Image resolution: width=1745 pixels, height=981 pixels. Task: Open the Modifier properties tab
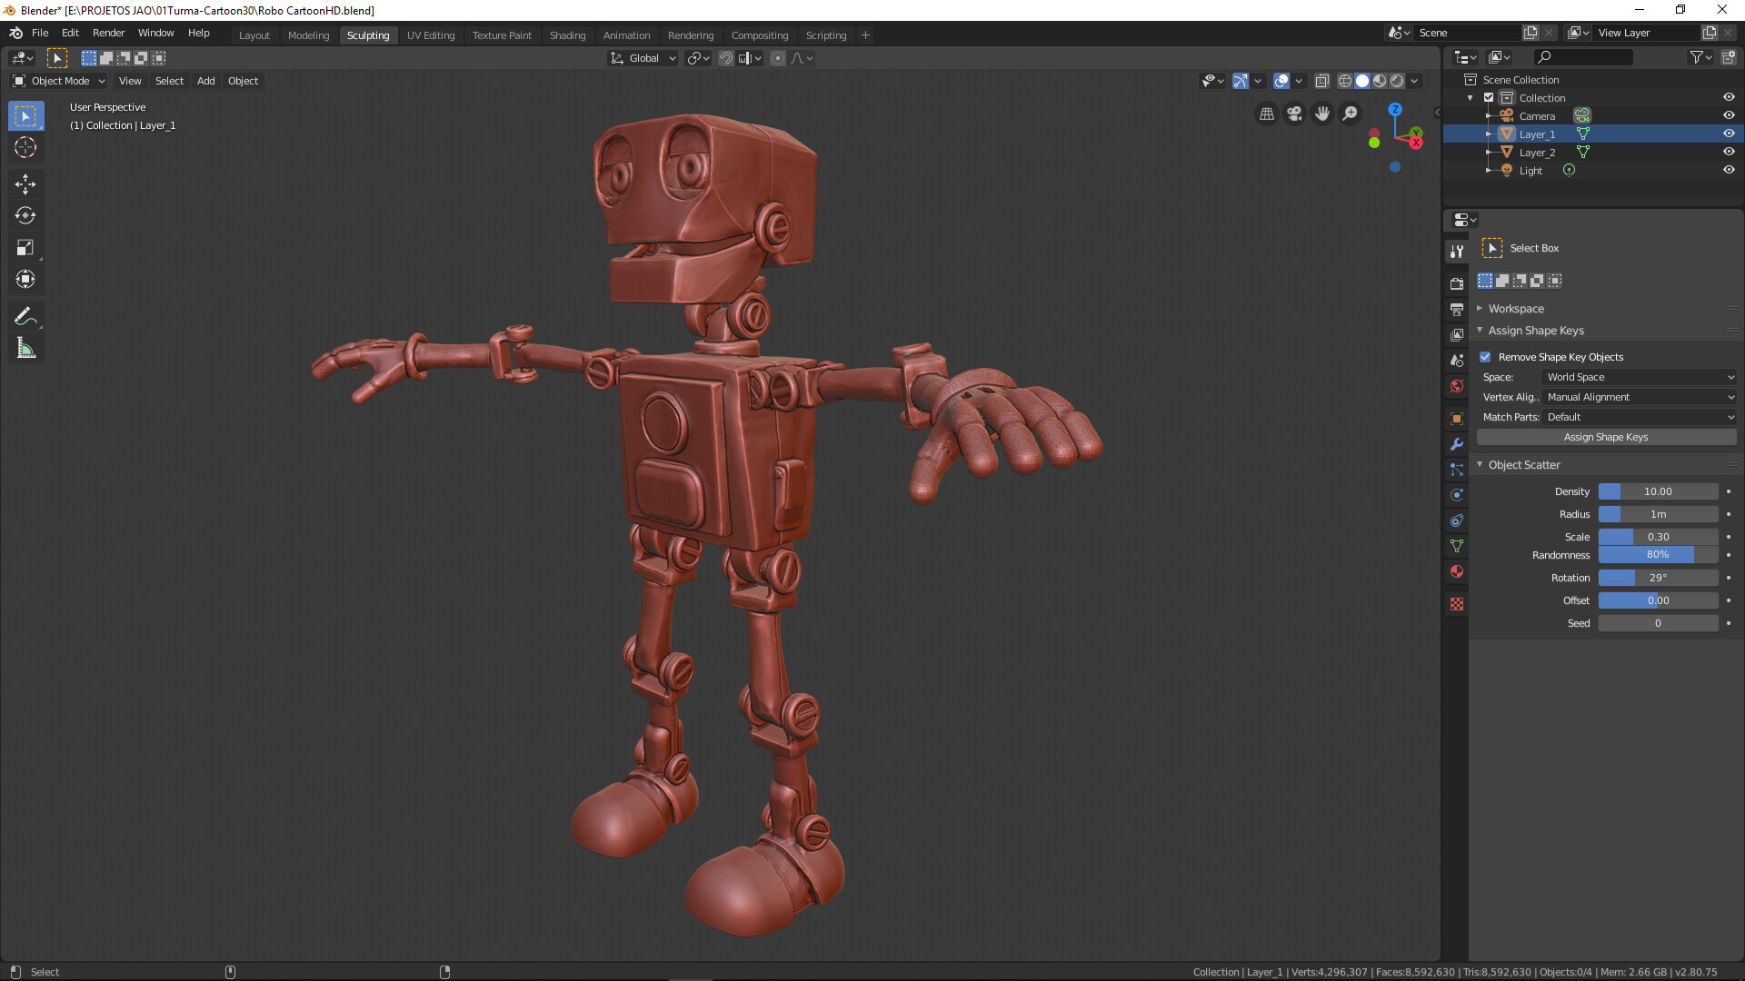click(1456, 444)
